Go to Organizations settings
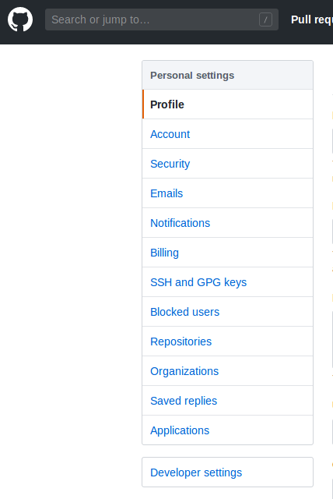333x499 pixels. pyautogui.click(x=228, y=371)
